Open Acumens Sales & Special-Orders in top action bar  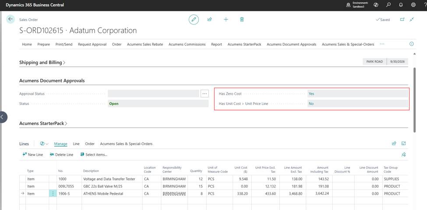point(348,44)
